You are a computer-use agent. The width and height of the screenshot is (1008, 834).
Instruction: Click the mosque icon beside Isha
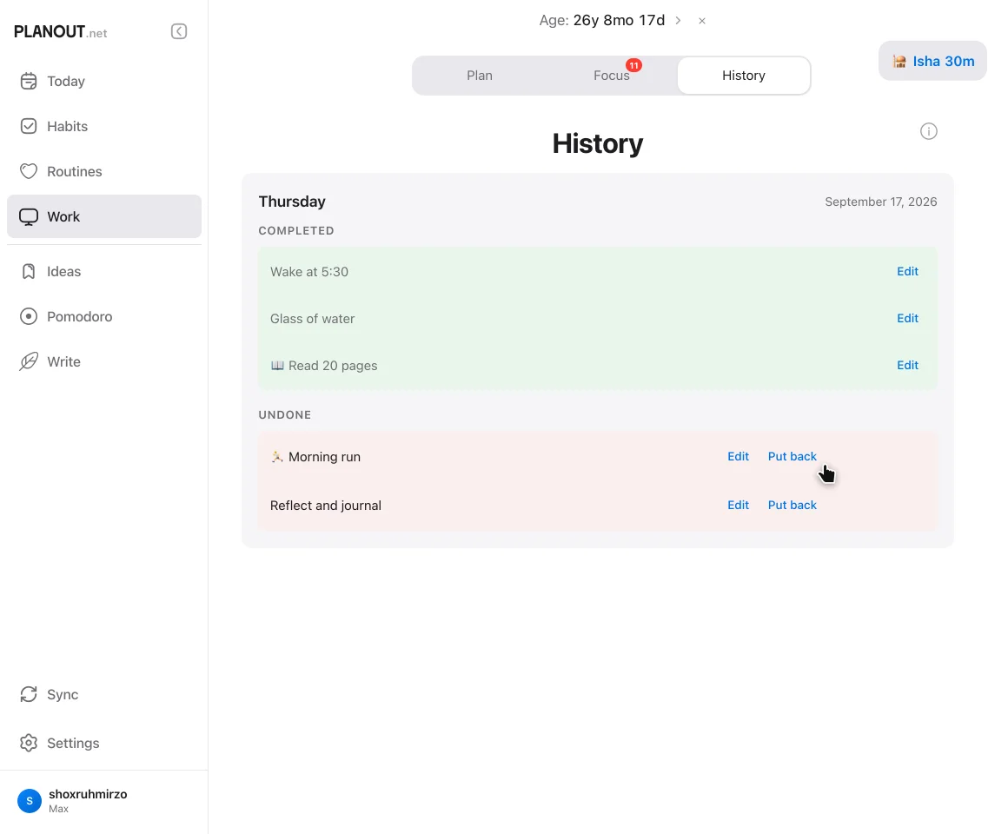coord(899,61)
